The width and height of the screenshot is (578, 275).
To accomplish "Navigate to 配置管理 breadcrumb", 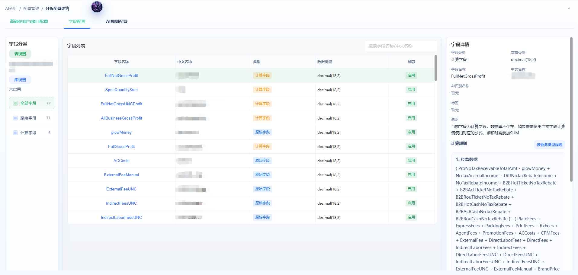I will [31, 8].
